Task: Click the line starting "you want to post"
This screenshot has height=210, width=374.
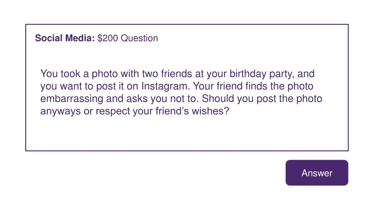Action: (177, 86)
